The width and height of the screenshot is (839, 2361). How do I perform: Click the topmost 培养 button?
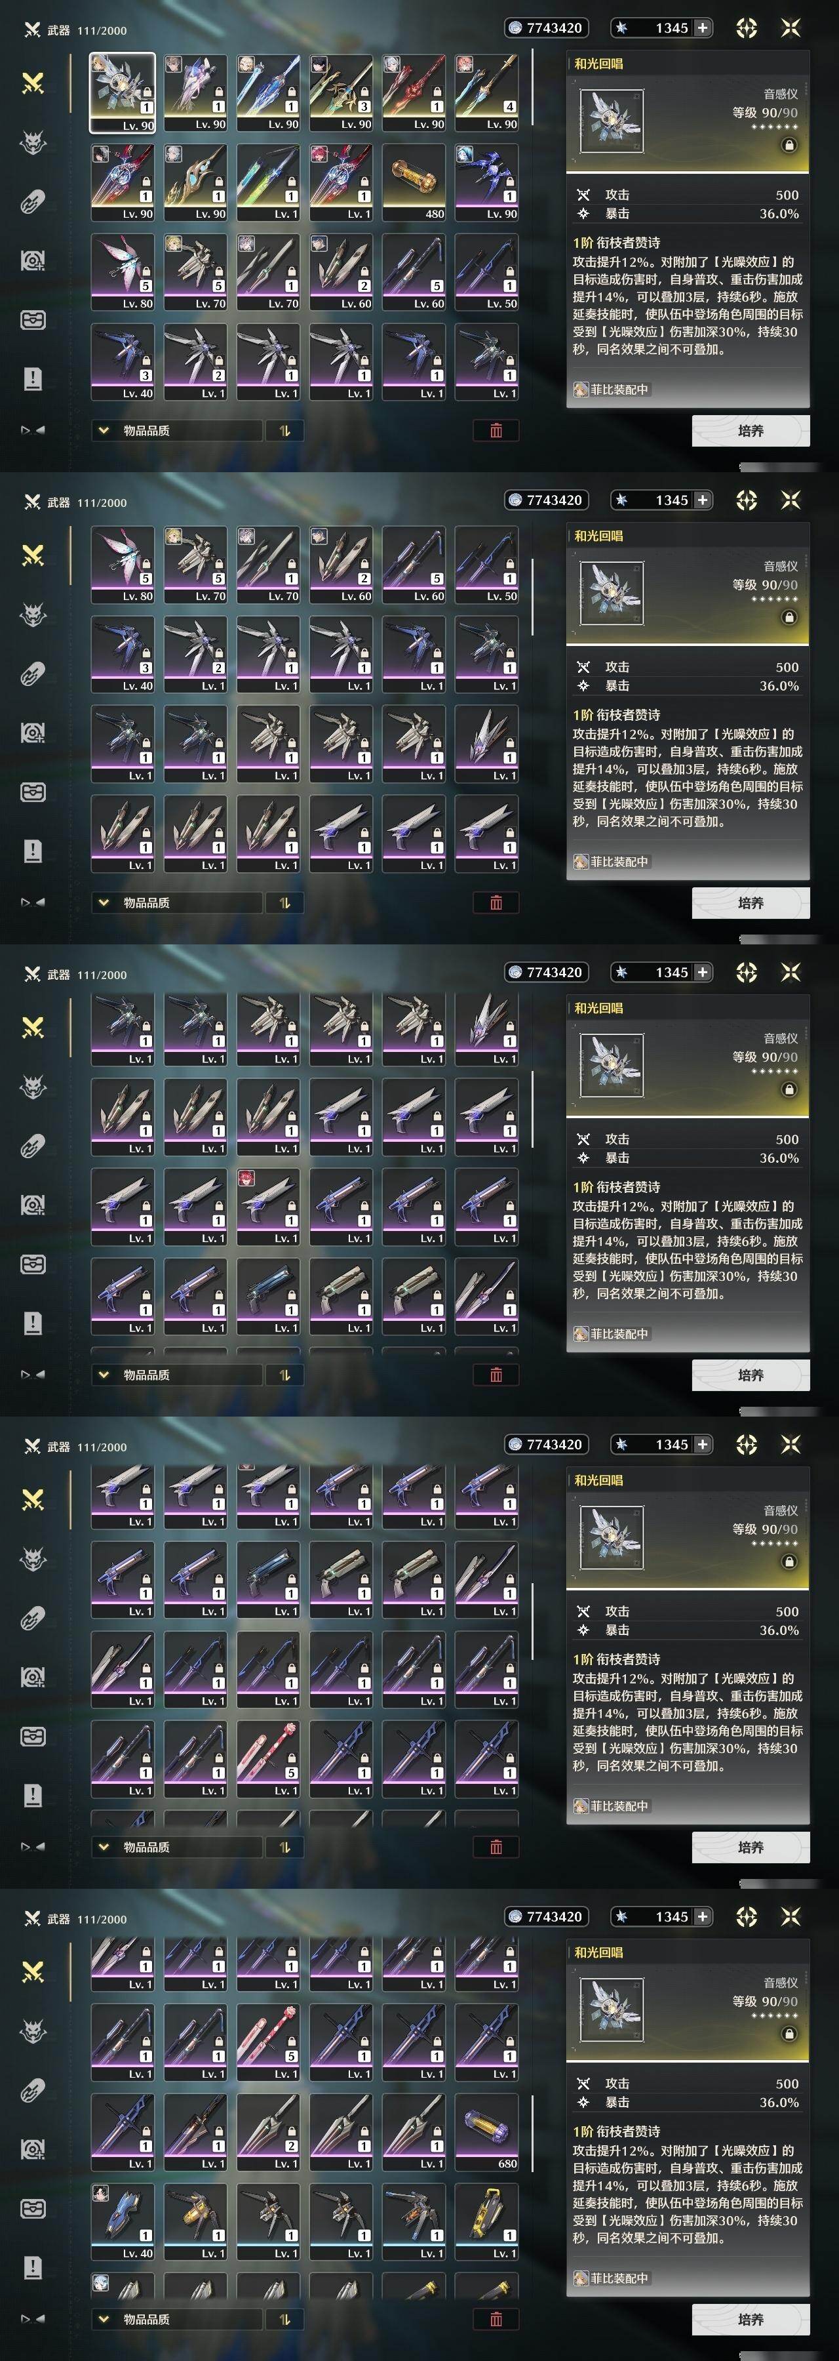tap(750, 430)
